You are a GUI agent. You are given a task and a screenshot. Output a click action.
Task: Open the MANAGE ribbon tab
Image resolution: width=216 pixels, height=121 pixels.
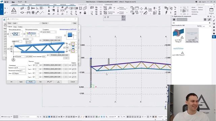pos(63,5)
